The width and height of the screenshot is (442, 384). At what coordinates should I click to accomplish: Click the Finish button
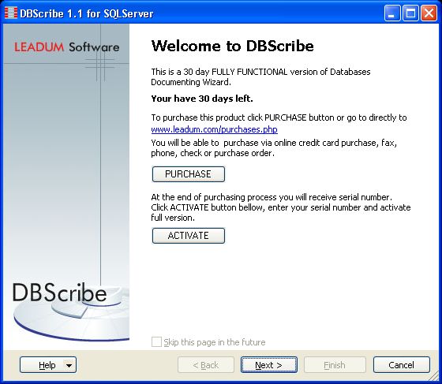click(335, 365)
